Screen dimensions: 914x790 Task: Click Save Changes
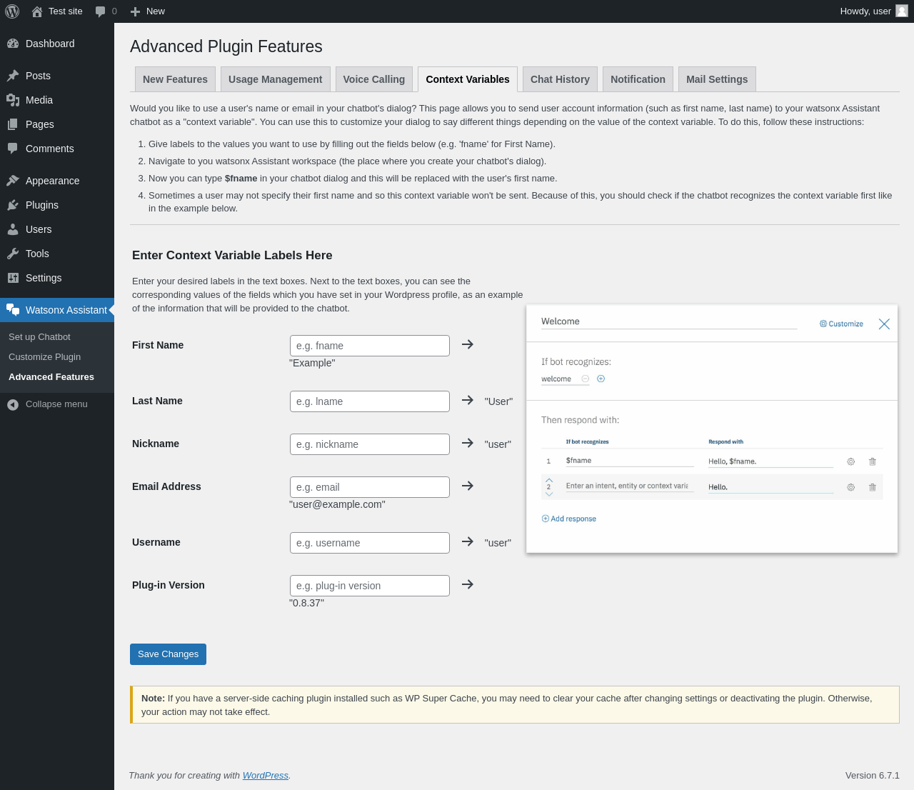[168, 654]
